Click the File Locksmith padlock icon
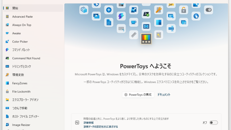231x130 pixels. (7, 92)
